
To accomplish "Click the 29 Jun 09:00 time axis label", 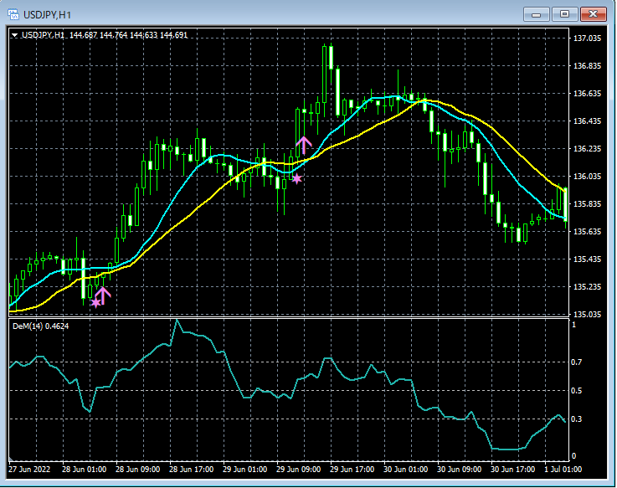I will 298,470.
